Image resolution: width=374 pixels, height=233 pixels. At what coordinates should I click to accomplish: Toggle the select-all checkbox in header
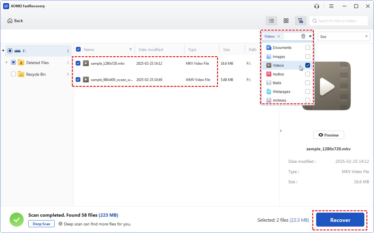pos(78,49)
